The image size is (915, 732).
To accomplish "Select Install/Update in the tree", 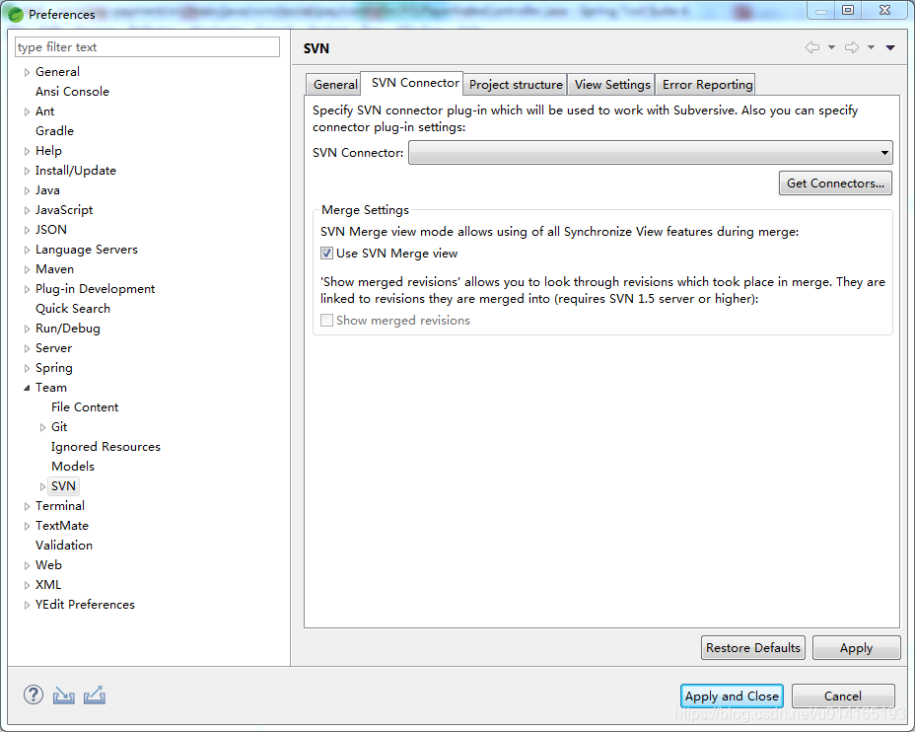I will click(x=76, y=171).
